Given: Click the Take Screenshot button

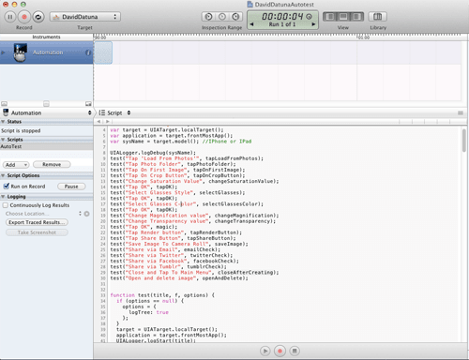Looking at the screenshot, I should point(37,232).
